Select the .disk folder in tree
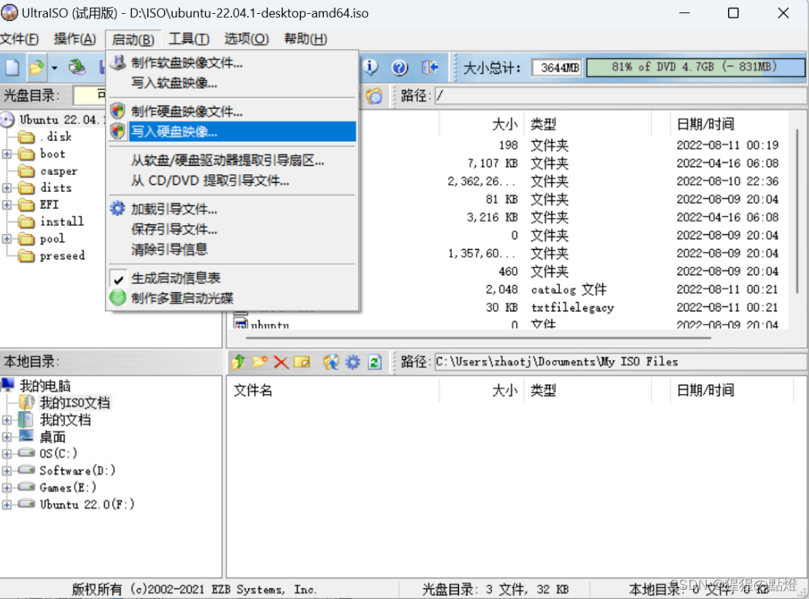Viewport: 809px width, 599px height. click(56, 136)
